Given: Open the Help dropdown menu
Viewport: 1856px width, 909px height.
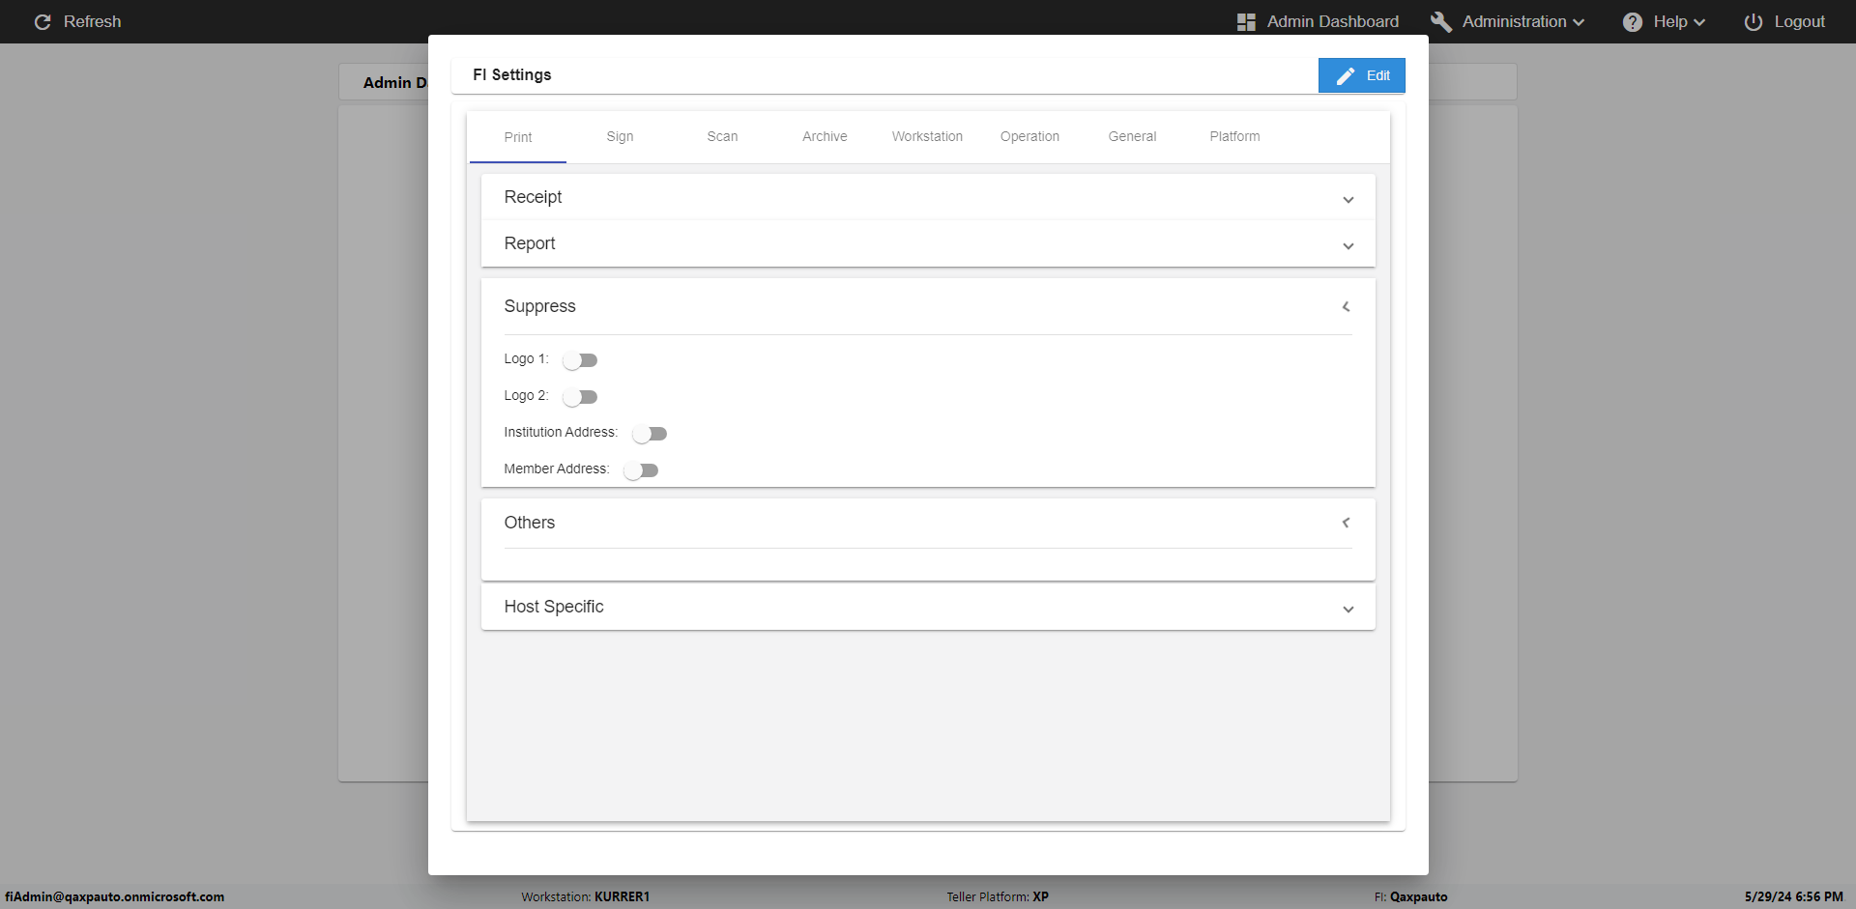Looking at the screenshot, I should click(1664, 21).
